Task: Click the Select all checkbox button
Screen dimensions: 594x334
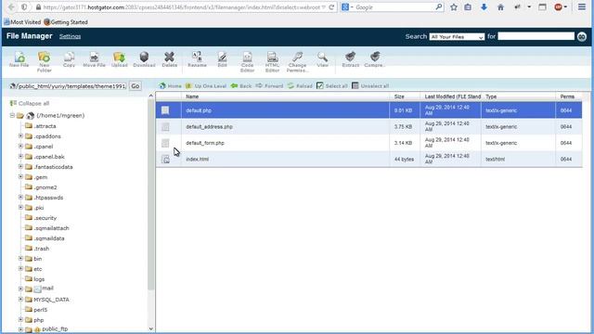Action: point(332,86)
